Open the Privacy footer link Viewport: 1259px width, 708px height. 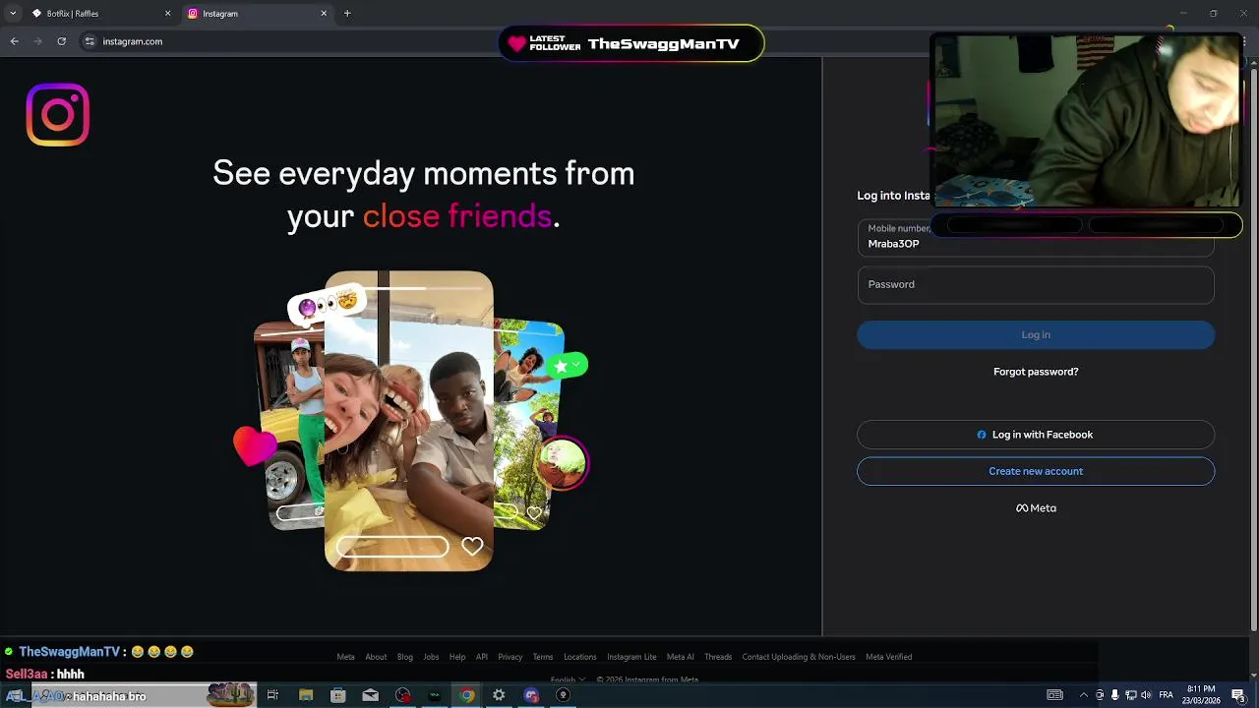pyautogui.click(x=510, y=657)
